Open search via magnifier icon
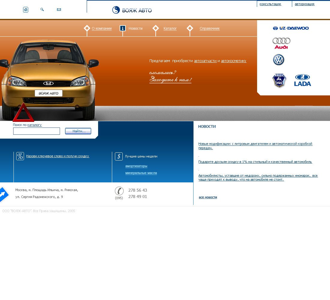Viewport: 330px width, 300px height. [42, 10]
